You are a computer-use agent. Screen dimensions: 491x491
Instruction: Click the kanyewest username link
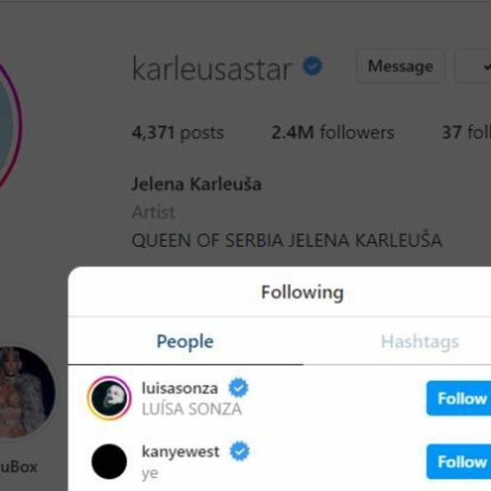(180, 452)
